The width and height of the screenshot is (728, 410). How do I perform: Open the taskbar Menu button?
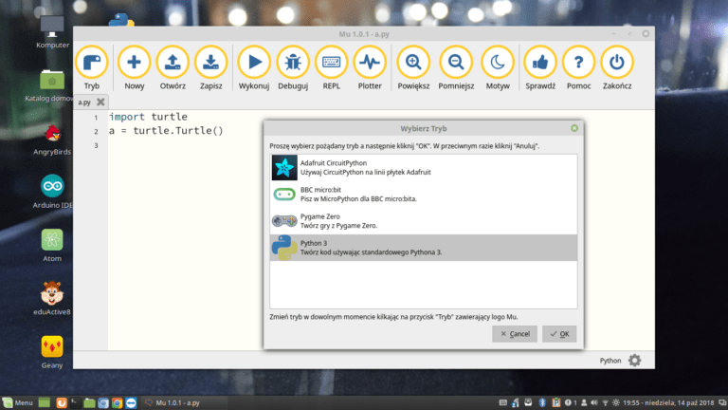click(18, 402)
